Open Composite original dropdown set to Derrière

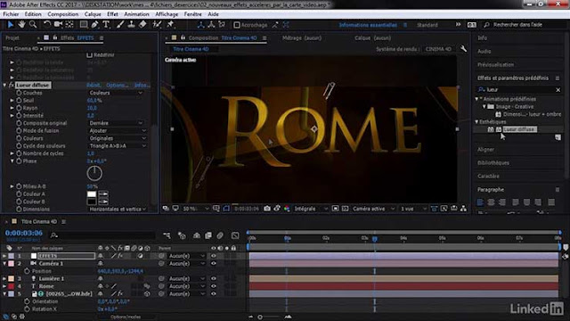(x=117, y=123)
